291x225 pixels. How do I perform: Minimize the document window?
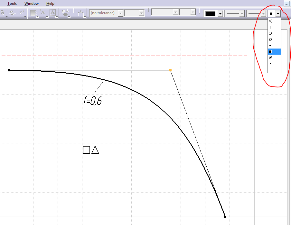pos(286,4)
